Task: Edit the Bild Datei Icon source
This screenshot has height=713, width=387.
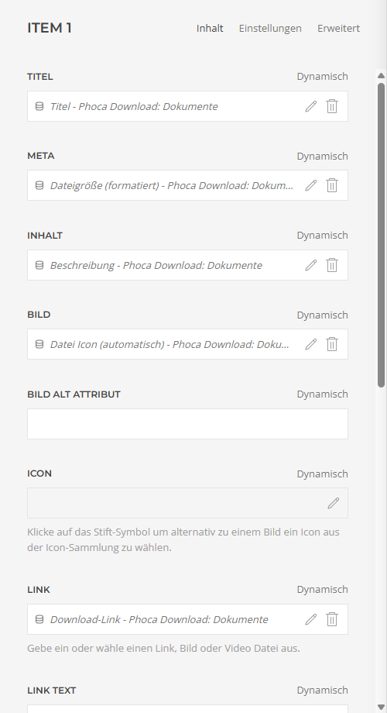Action: tap(310, 344)
